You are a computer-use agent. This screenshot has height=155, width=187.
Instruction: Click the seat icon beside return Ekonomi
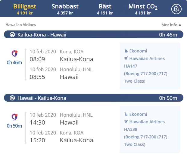point(126,114)
